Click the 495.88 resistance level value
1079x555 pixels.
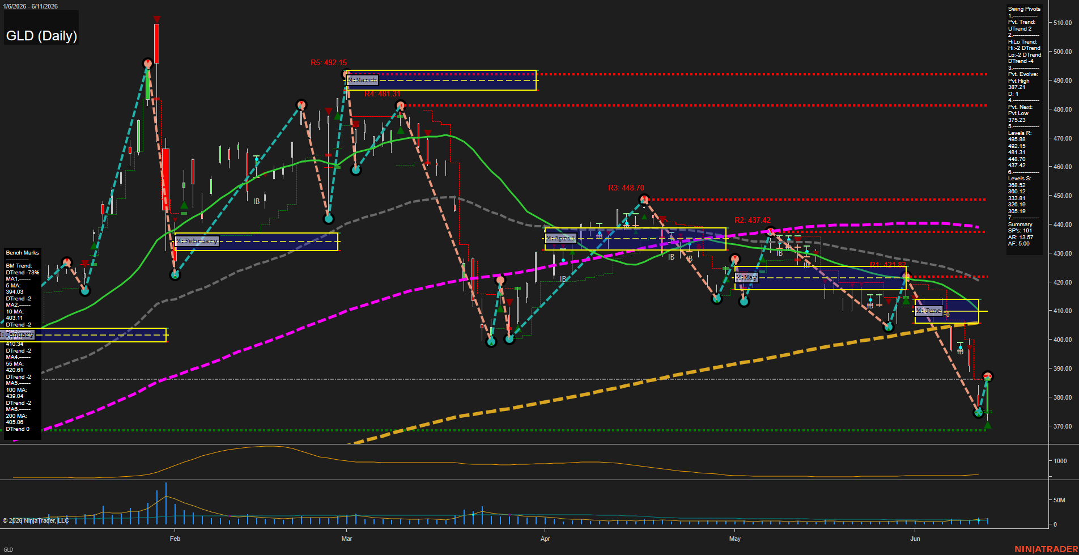point(1017,139)
